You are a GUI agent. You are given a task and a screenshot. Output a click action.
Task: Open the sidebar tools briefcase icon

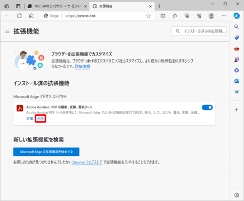click(237, 49)
